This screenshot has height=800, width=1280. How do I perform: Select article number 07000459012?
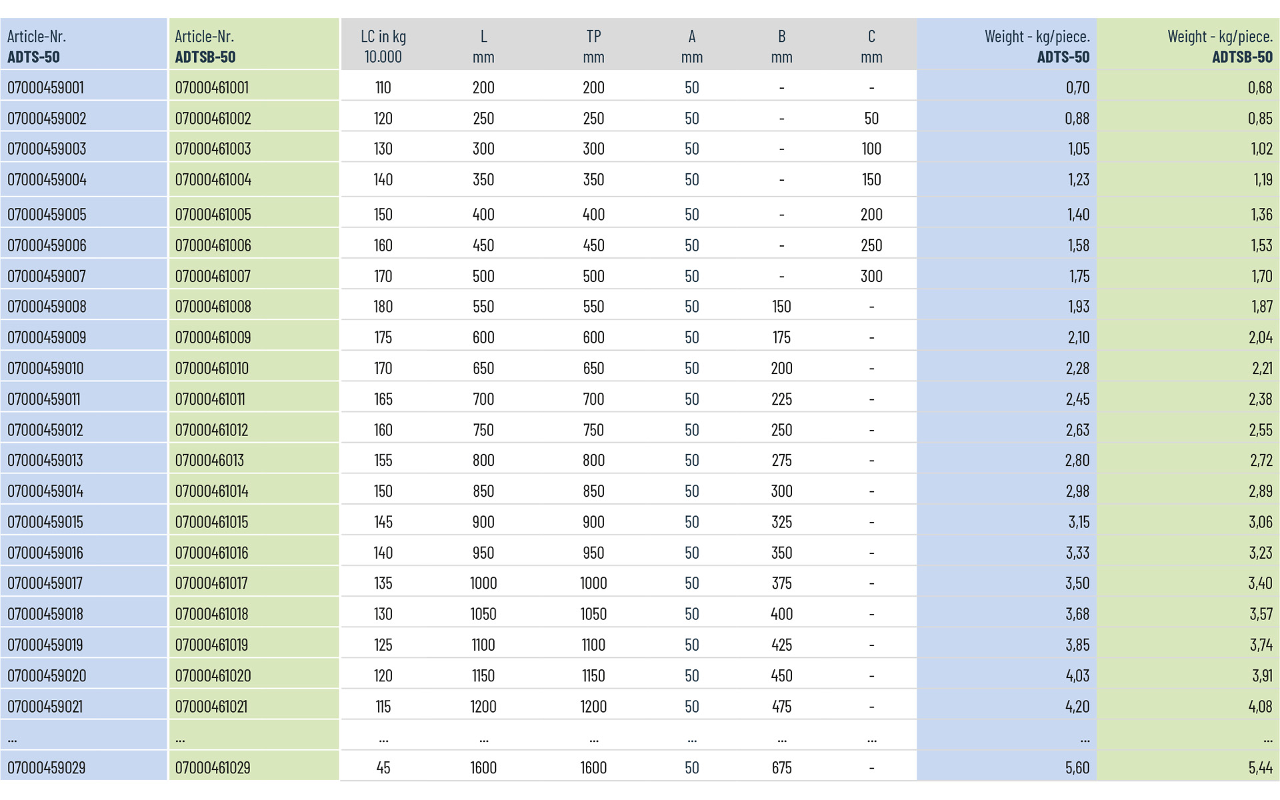(x=45, y=430)
